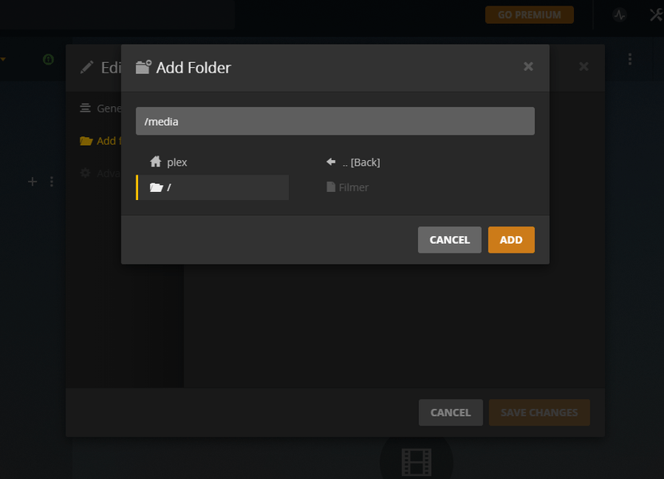This screenshot has height=479, width=664.
Task: Click the plus icon in the left sidebar
Action: tap(32, 182)
